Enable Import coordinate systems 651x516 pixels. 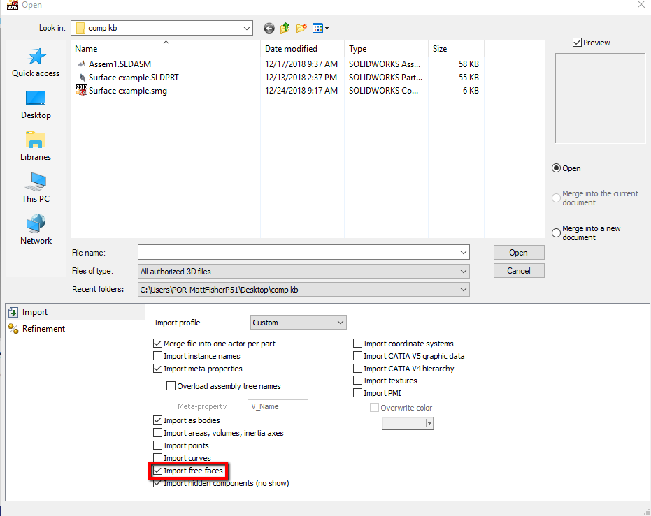coord(357,343)
